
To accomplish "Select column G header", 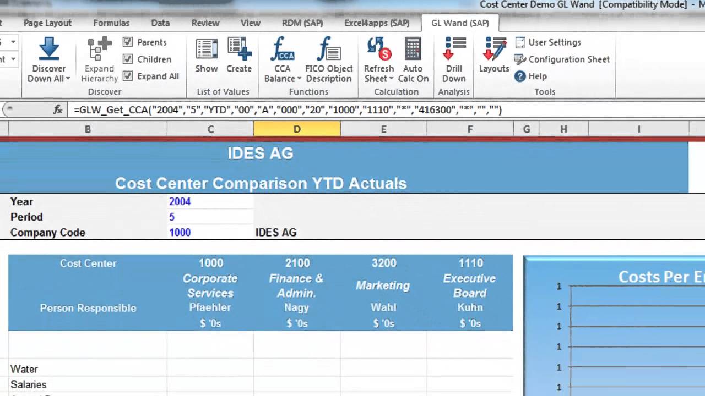I will coord(527,129).
